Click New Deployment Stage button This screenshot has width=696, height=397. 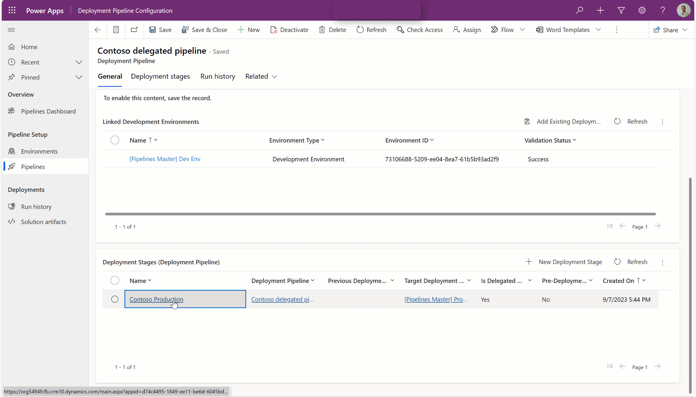pyautogui.click(x=564, y=262)
